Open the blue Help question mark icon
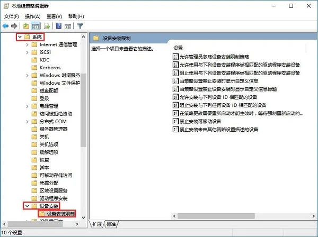Viewport: 318px width, 237px height. [x=59, y=26]
